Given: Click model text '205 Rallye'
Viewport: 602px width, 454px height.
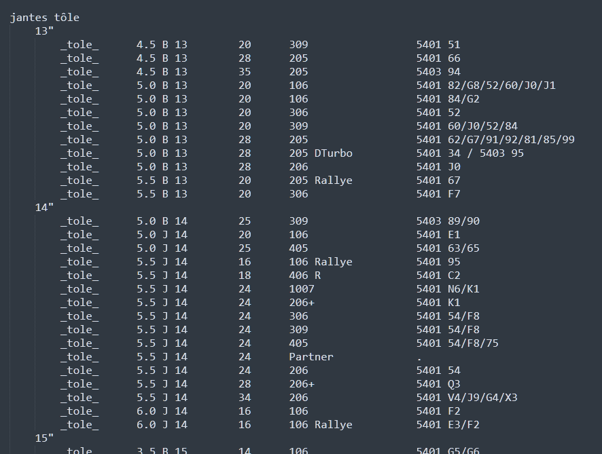Looking at the screenshot, I should [x=321, y=181].
